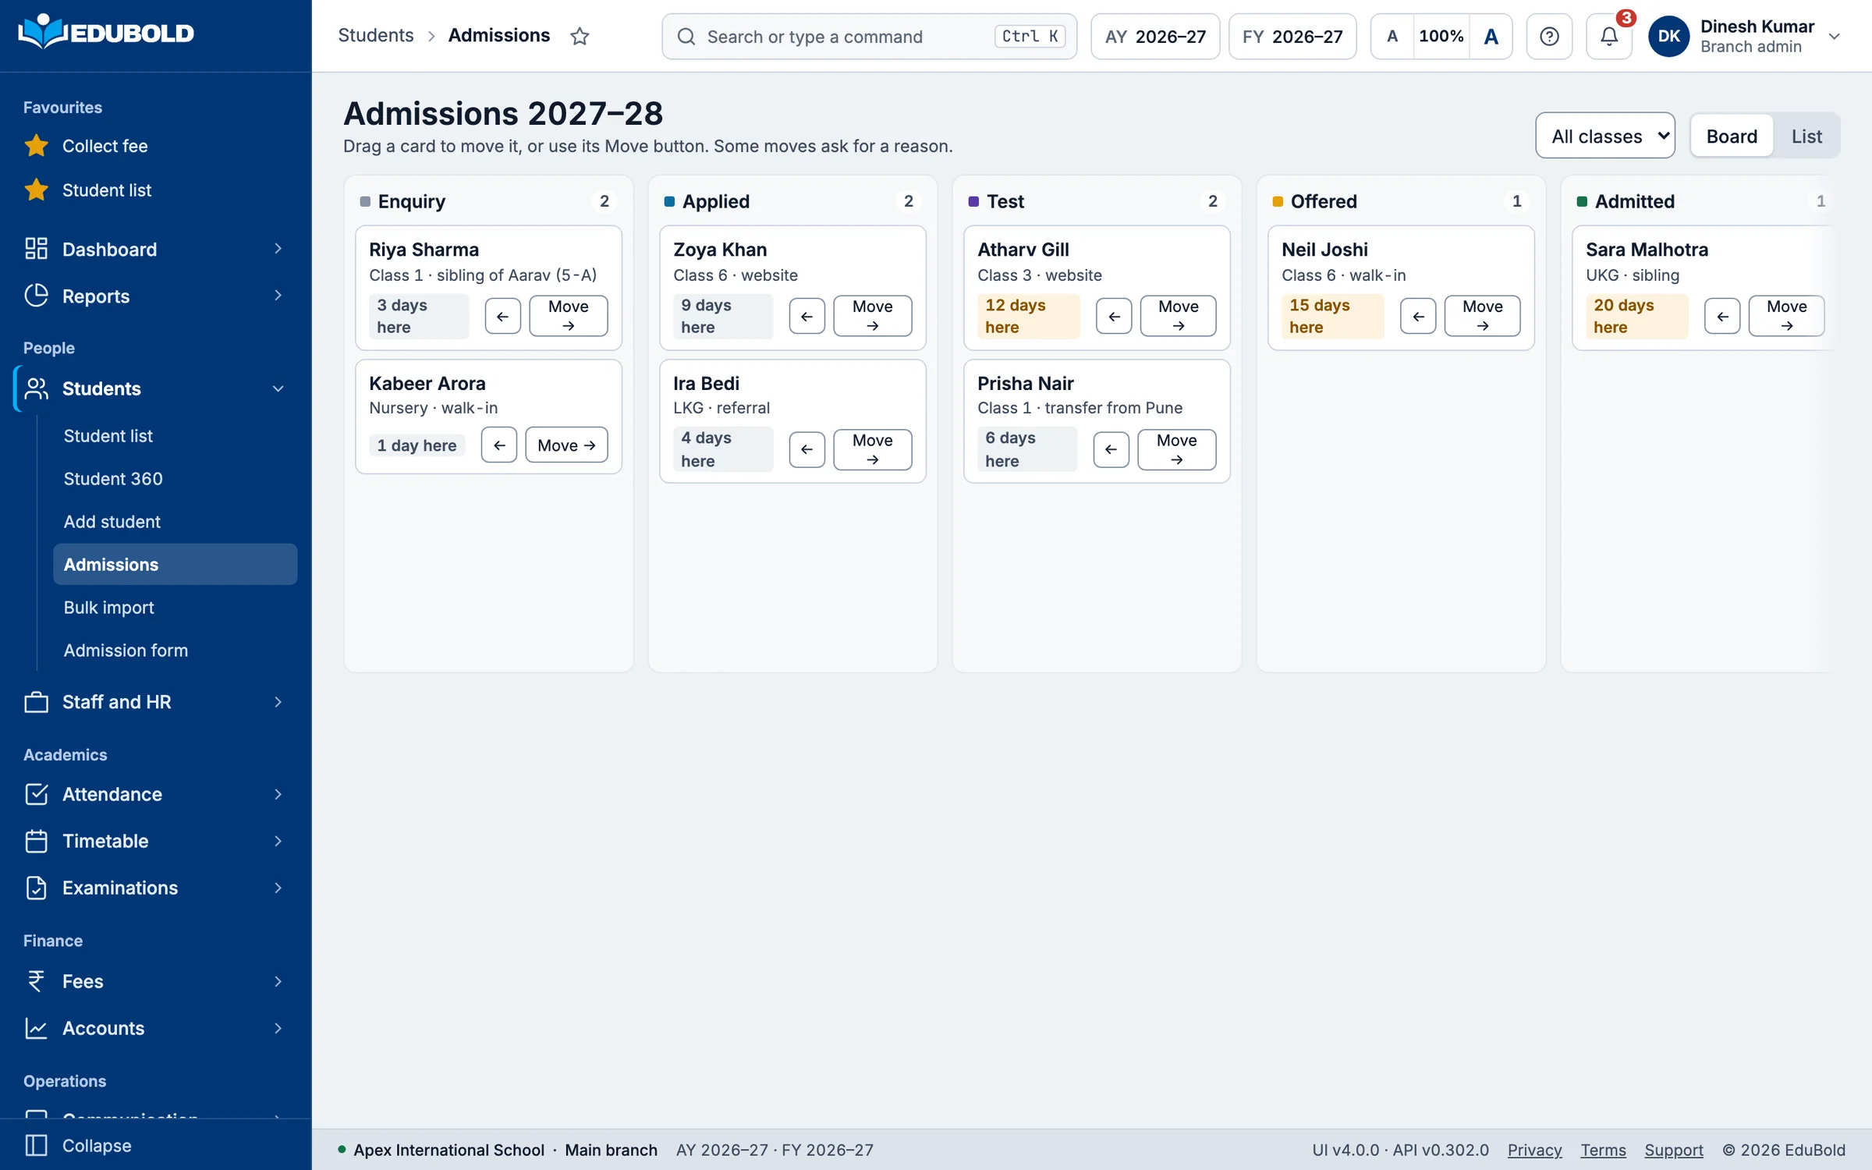The width and height of the screenshot is (1872, 1170).
Task: Open the FY 2026–27 selector
Action: (1292, 37)
